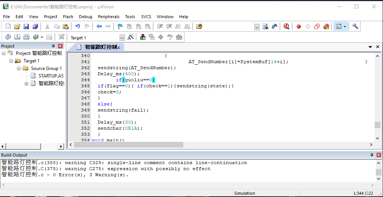Toggle pin on the Project panel
This screenshot has height=197, width=383.
[53, 46]
